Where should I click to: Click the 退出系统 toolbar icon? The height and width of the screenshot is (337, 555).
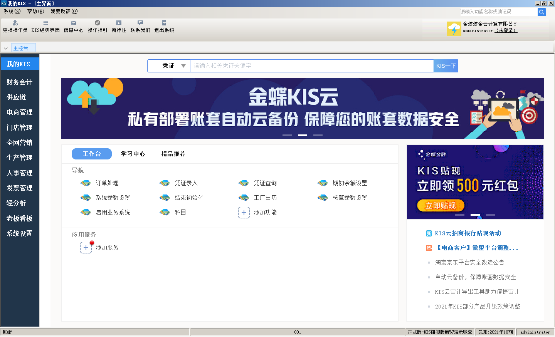coord(164,23)
